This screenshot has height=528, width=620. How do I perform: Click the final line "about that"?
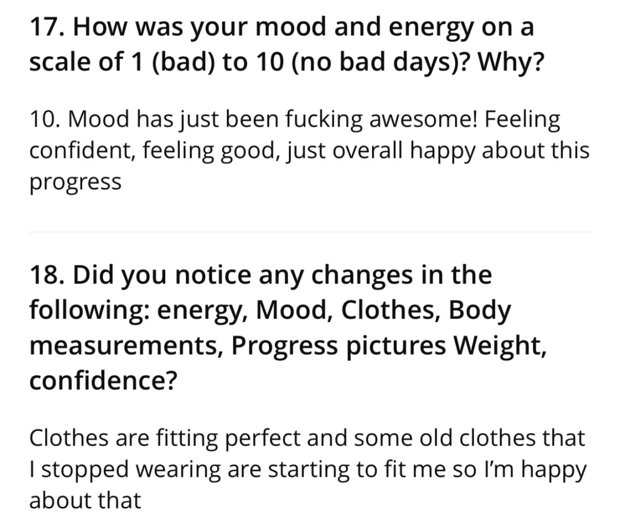coord(85,501)
